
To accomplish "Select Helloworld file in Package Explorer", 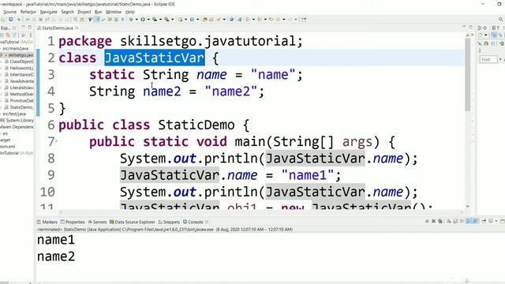I will (x=19, y=68).
